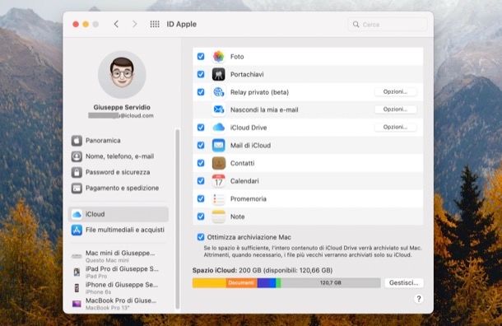Click the Contatti address book icon
Viewport: 502px width, 326px height.
point(219,163)
